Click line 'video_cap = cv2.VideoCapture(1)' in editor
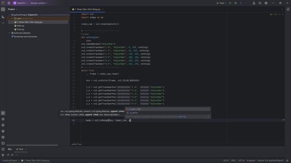Screen dimensions: 291x163 [100, 24]
